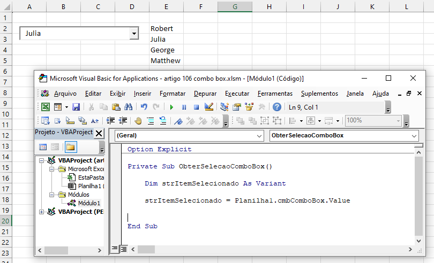Open the Executar menu

[237, 94]
